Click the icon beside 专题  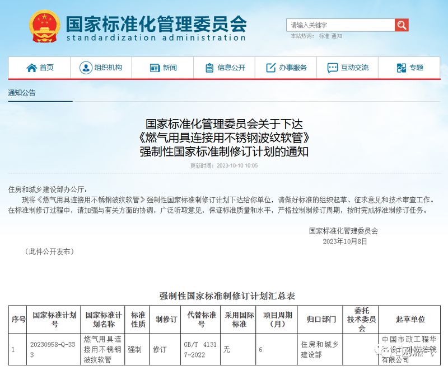[x=402, y=68]
